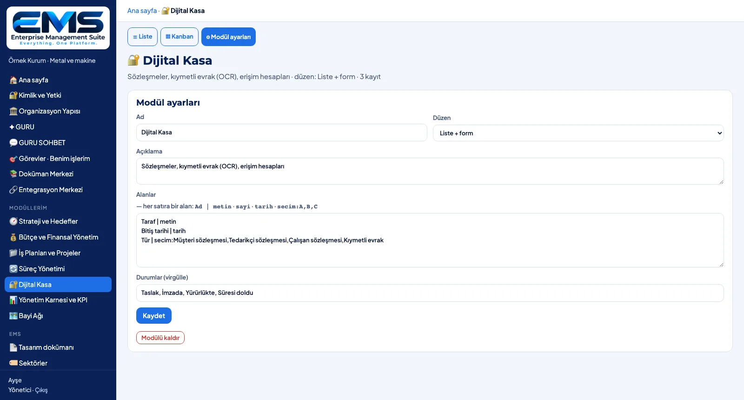Select Dijital Kasa in the sidebar menu

tap(58, 285)
